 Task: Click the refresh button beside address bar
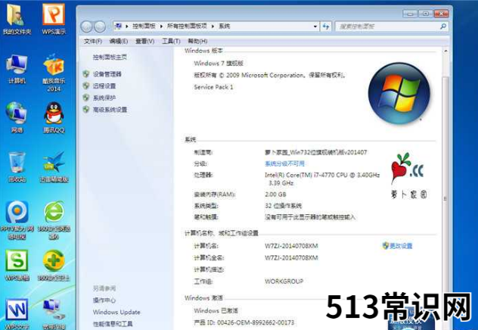click(x=326, y=26)
